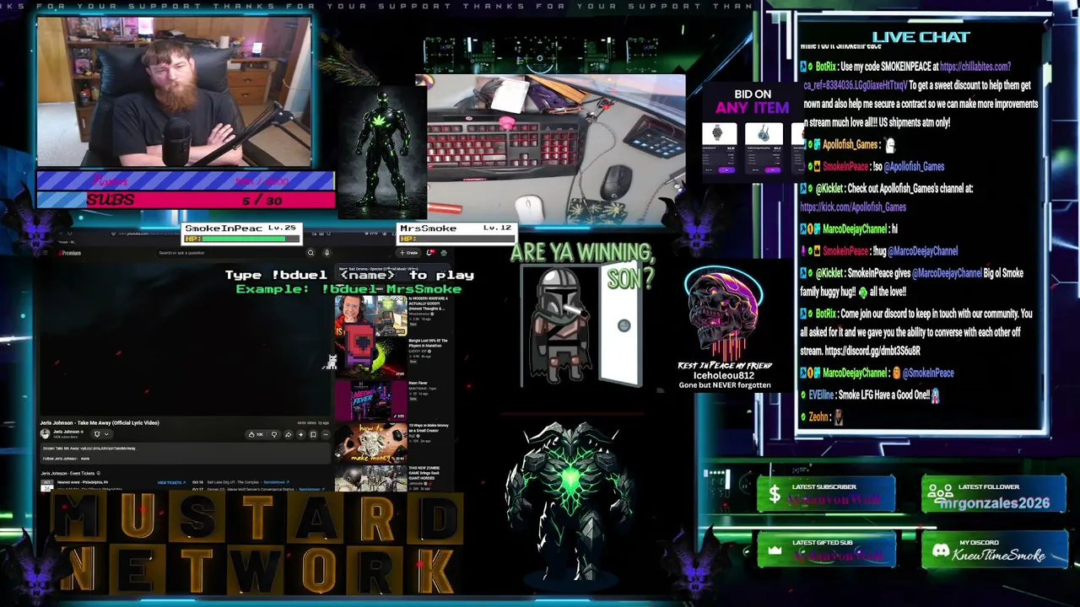This screenshot has height=607, width=1080.
Task: Click the Latest Follower people icon
Action: point(939,494)
